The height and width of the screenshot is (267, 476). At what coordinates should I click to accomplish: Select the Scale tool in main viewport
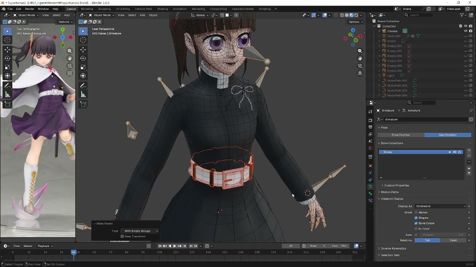coord(83,67)
